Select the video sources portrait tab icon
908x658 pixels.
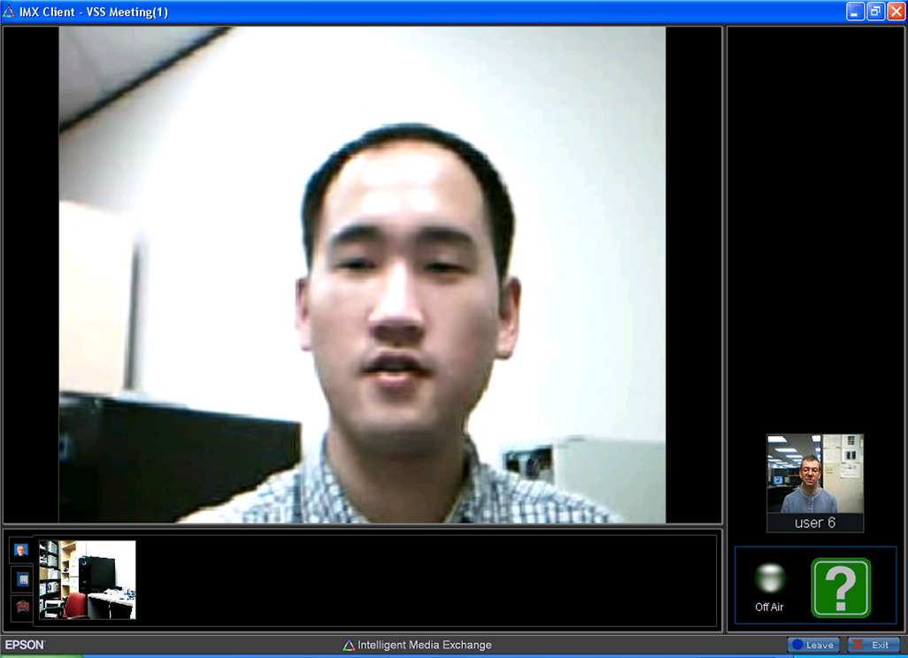coord(21,550)
